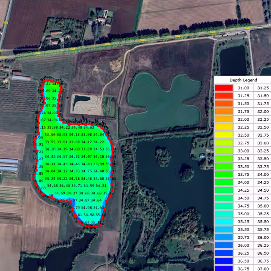This screenshot has width=271, height=271.
Task: Click the swatch for 34.75–35.00 depth
Action: [x=224, y=206]
